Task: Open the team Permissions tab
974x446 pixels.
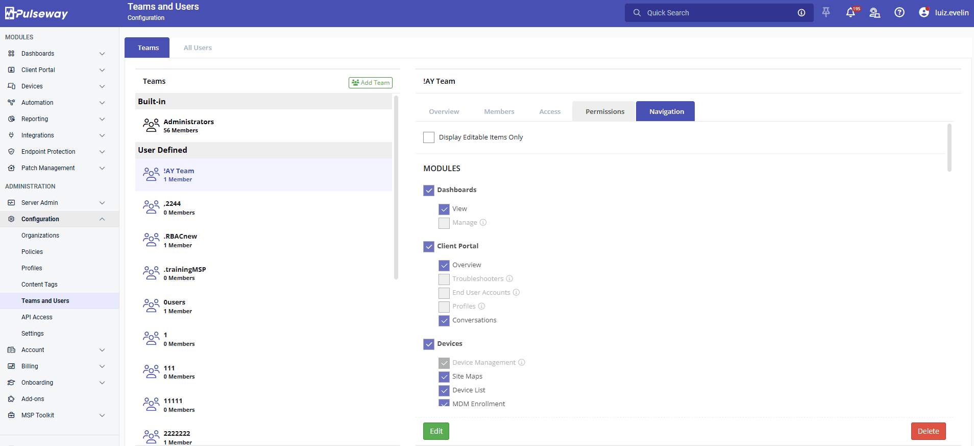Action: pyautogui.click(x=605, y=111)
